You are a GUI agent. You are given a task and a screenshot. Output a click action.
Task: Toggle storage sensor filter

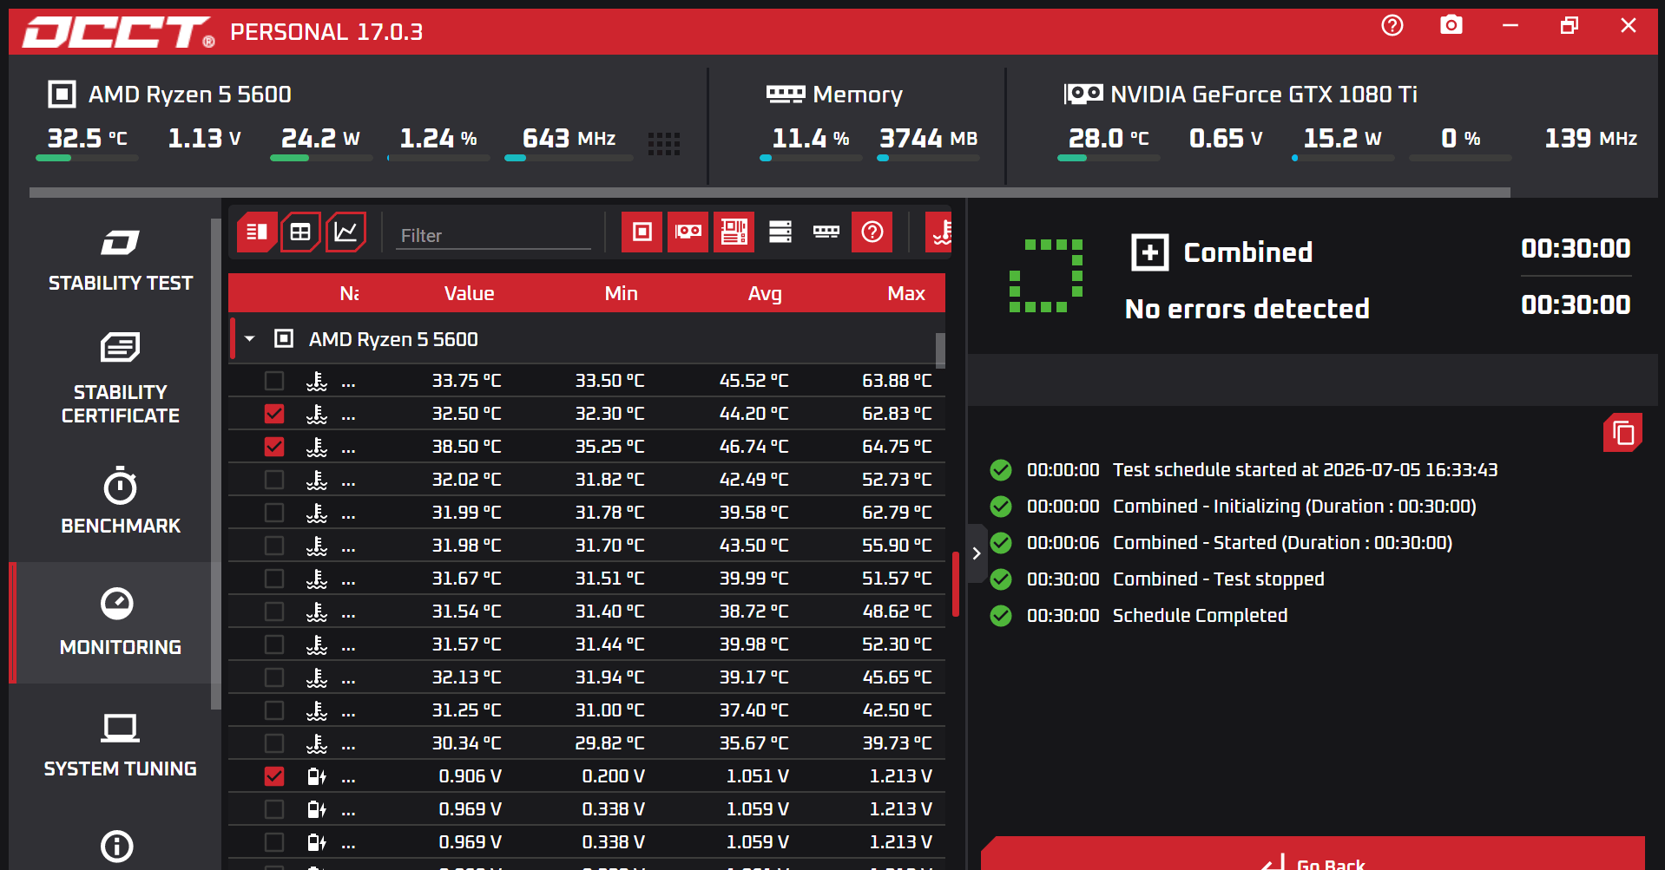pyautogui.click(x=780, y=232)
